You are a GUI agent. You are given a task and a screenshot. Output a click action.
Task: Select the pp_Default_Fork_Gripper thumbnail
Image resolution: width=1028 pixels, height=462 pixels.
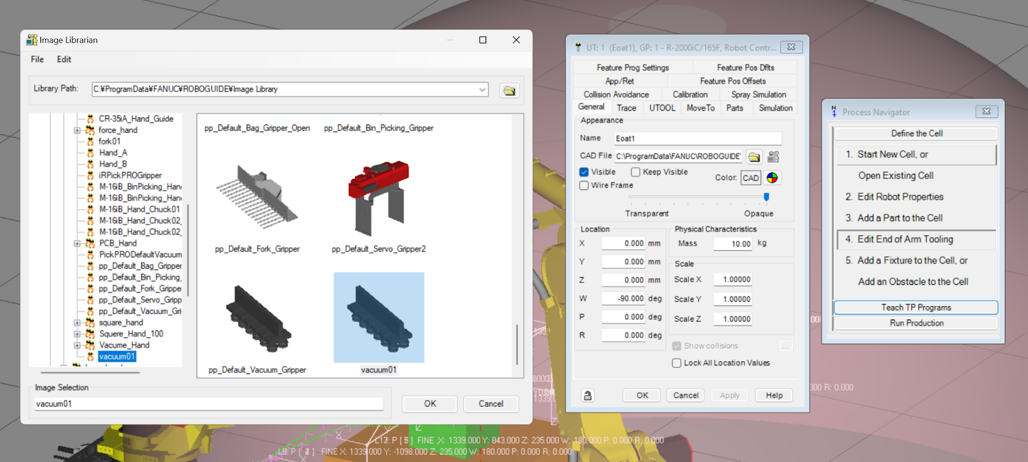click(257, 196)
